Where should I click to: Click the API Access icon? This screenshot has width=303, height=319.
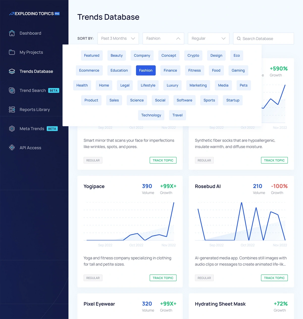tap(12, 148)
